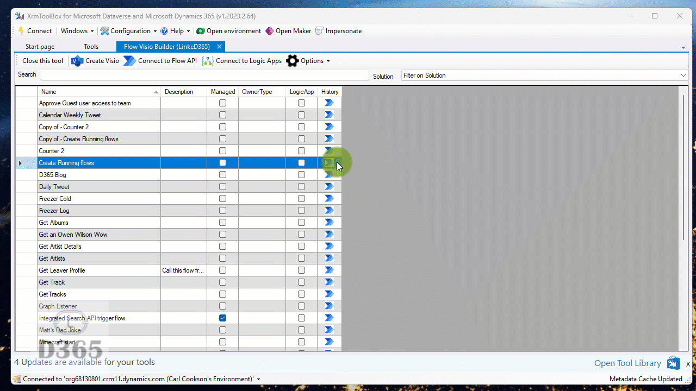Open History for Get an Owen Wilson Wow
696x391 pixels.
click(x=329, y=234)
